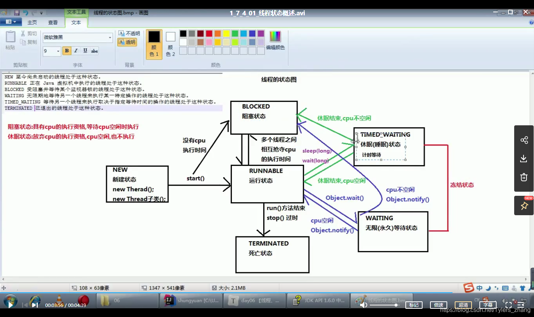The height and width of the screenshot is (317, 534).
Task: Click the Undo arrow icon
Action: pos(25,13)
